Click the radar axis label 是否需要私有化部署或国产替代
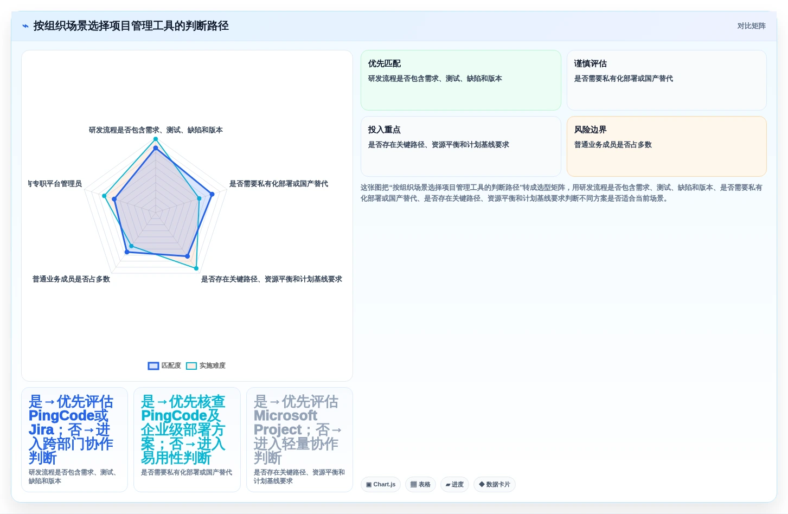The width and height of the screenshot is (788, 514). [279, 184]
